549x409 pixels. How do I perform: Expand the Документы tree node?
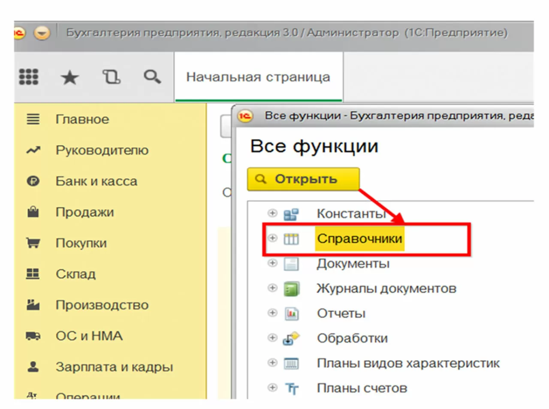(272, 263)
